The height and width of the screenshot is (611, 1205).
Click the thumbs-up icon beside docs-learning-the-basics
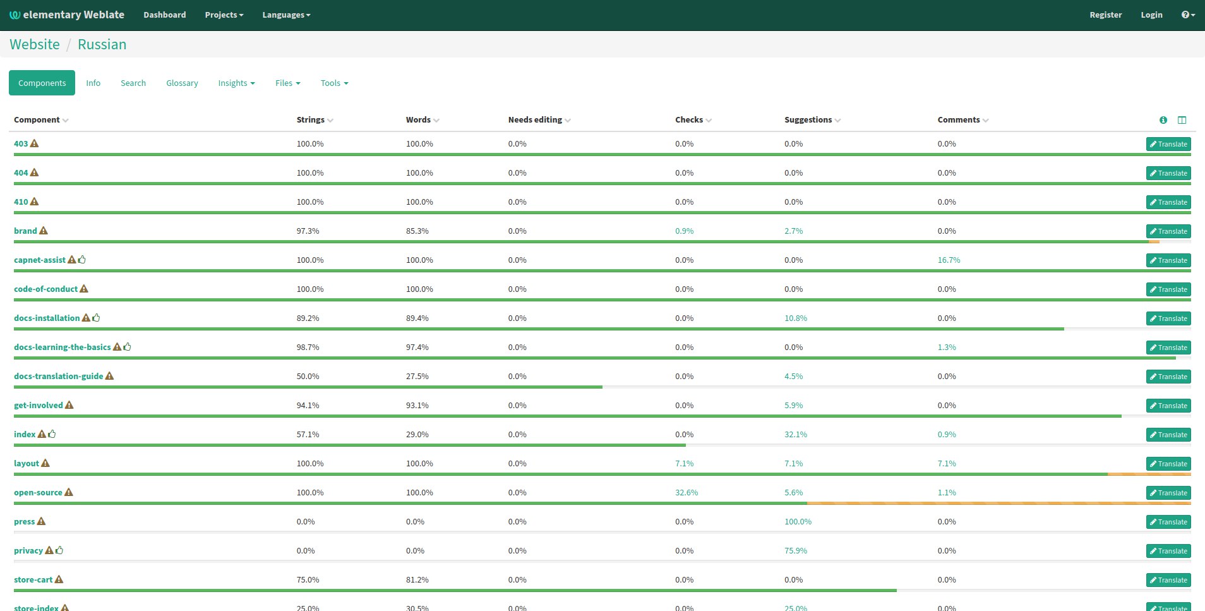point(127,347)
